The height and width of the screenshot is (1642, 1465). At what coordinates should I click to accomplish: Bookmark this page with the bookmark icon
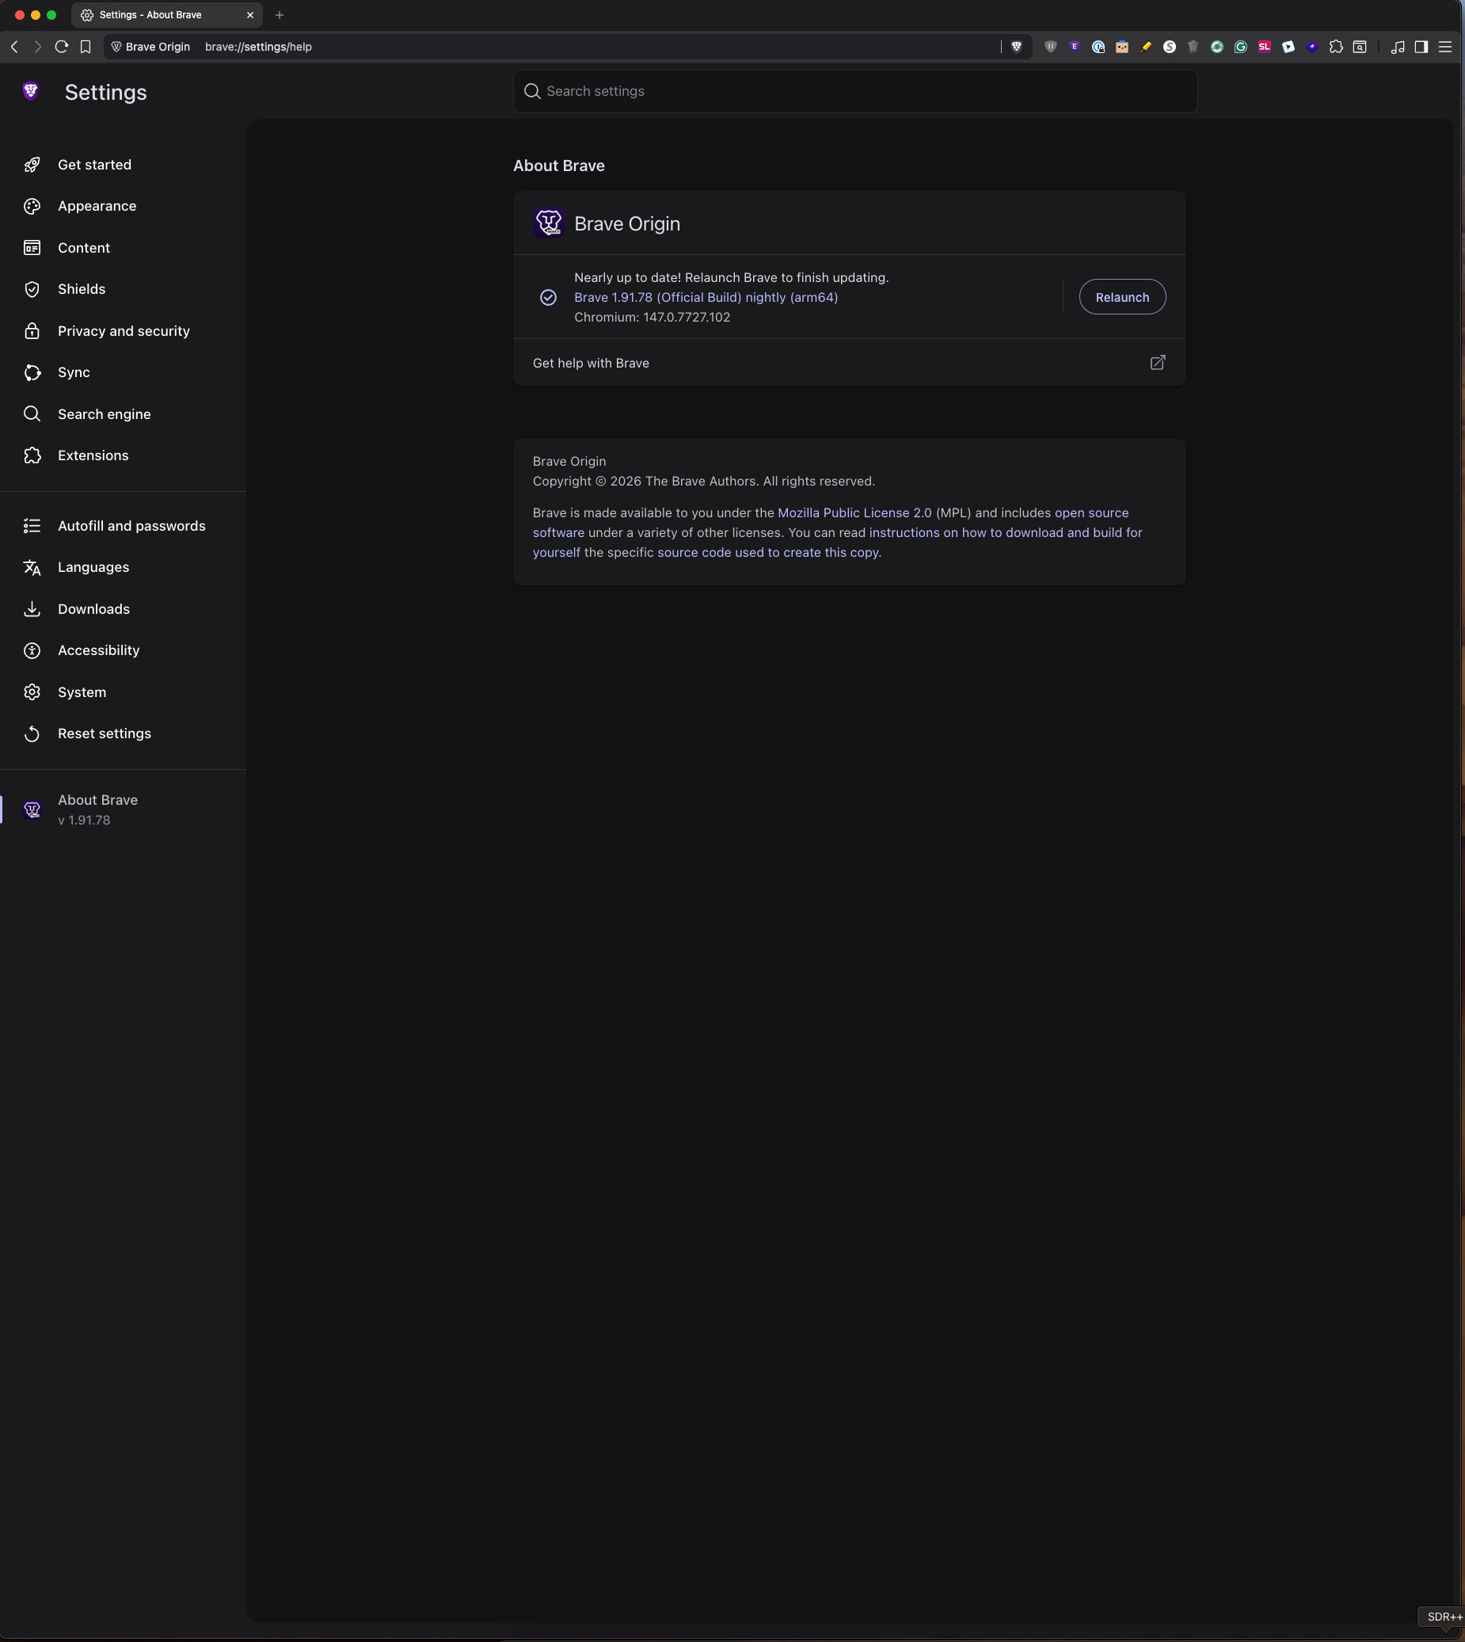(x=86, y=47)
